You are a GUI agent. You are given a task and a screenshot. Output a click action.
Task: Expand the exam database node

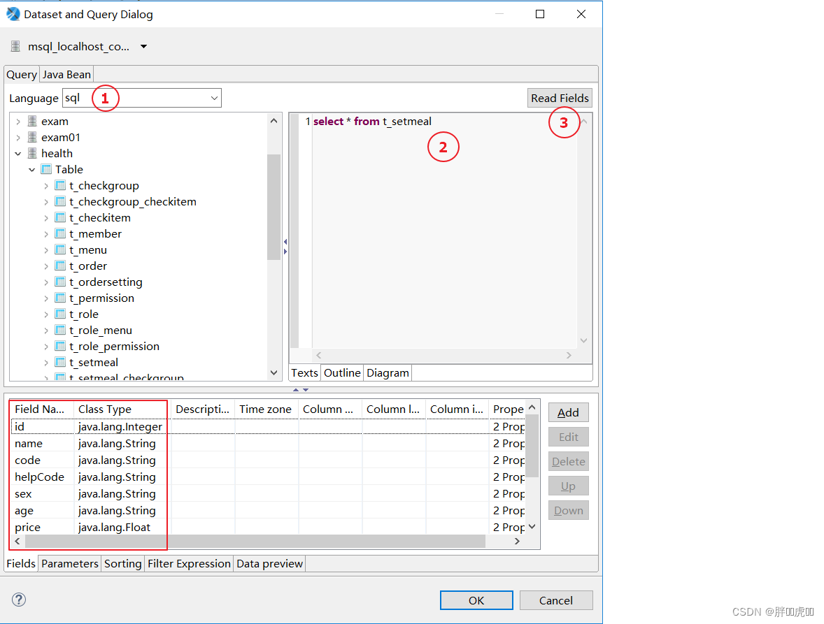(x=18, y=122)
